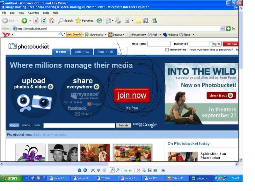Open the Yahoo Mail dropdown arrow

(160, 35)
